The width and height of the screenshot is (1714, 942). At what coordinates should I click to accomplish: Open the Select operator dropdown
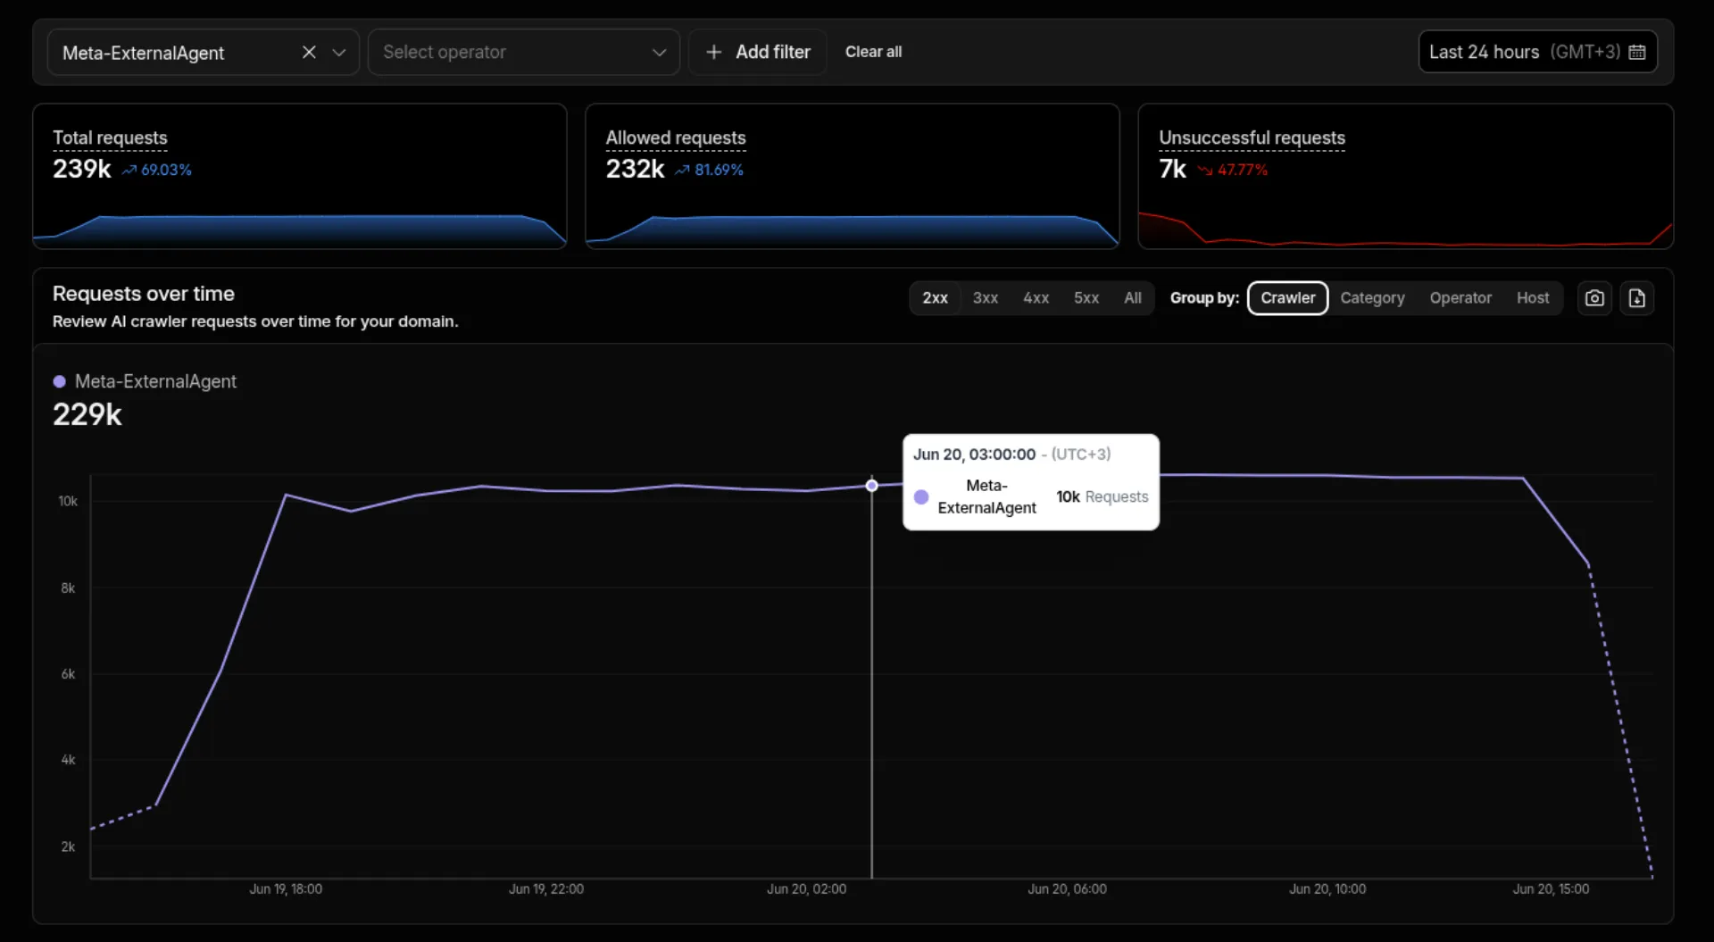524,52
